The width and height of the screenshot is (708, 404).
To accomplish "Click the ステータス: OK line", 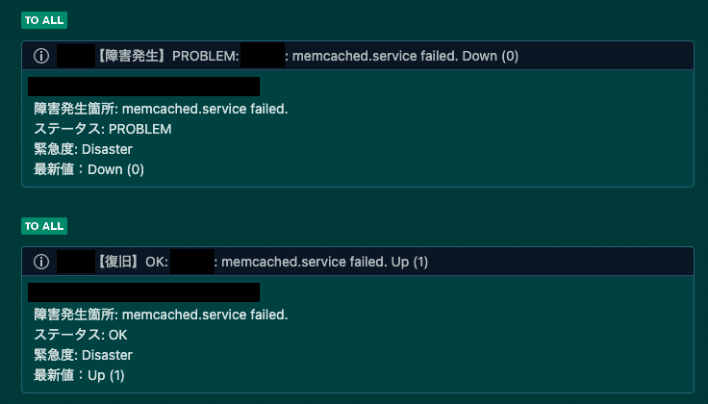I will [81, 335].
